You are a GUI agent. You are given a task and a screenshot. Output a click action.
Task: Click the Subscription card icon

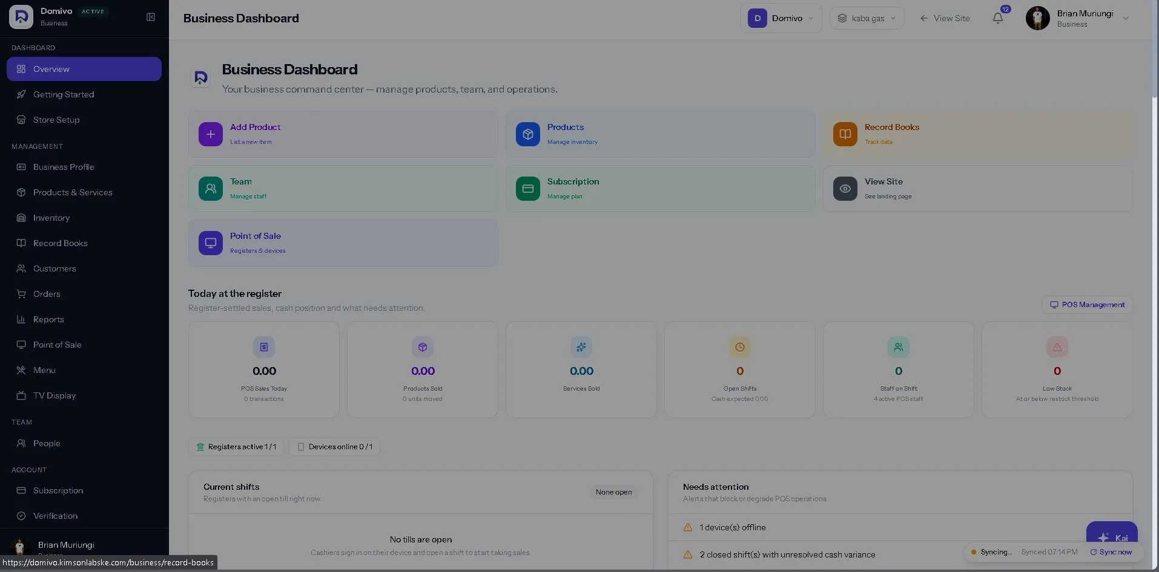pos(528,189)
